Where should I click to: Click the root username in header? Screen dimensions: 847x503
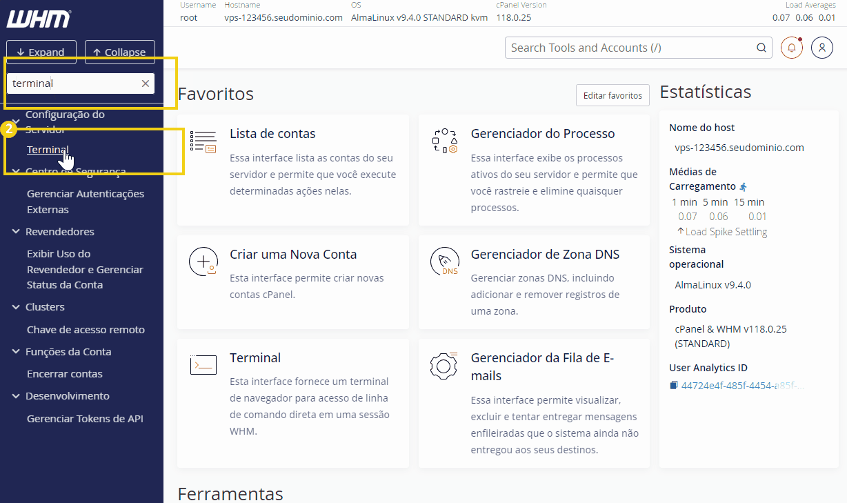(x=188, y=17)
